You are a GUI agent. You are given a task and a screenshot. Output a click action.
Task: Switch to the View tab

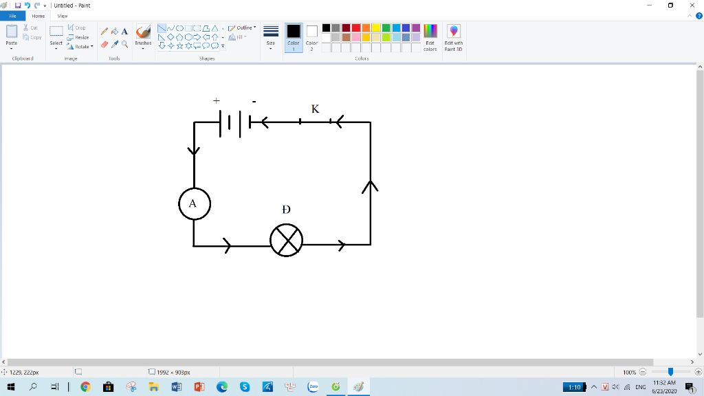63,16
